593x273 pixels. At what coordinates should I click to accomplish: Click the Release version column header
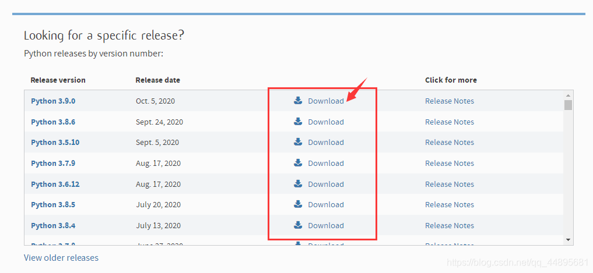tap(58, 80)
